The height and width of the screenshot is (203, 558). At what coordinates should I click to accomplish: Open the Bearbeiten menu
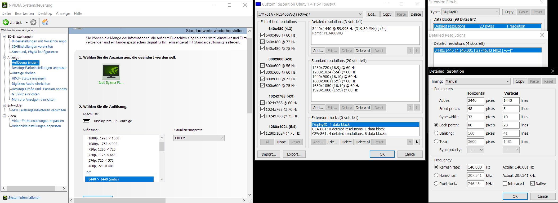point(24,14)
